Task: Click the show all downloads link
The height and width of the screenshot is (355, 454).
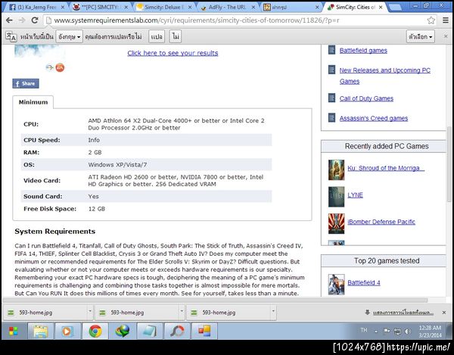Action: point(403,313)
